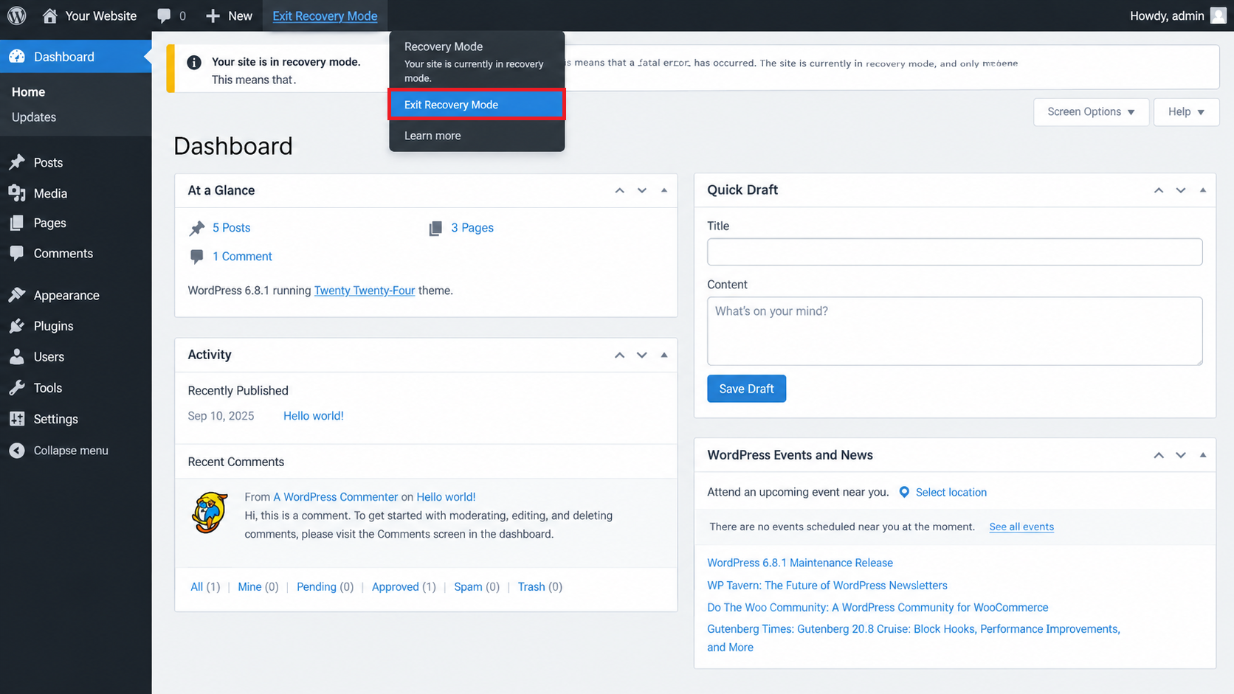Image resolution: width=1234 pixels, height=694 pixels.
Task: Click the Select location pin icon
Action: pyautogui.click(x=904, y=492)
